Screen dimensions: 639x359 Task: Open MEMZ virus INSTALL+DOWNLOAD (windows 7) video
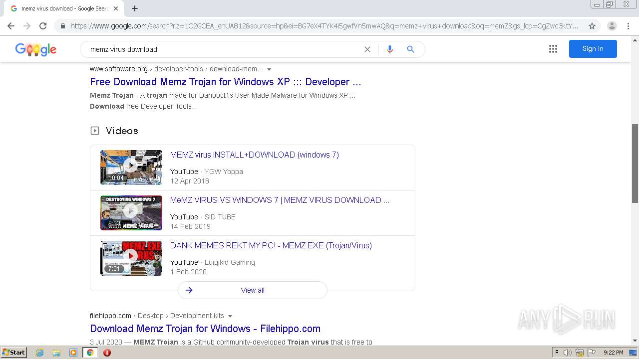coord(254,155)
